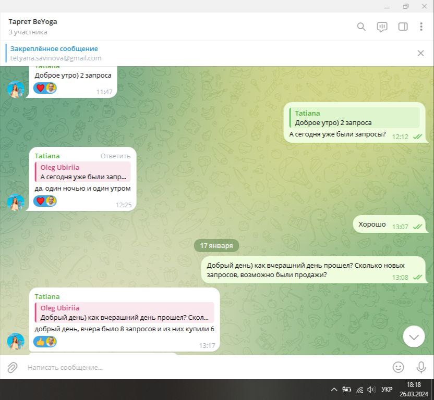This screenshot has width=434, height=400.
Task: Open quoted reply 'Доброе утро) 2 запроса' in outgoing message
Action: [354, 118]
